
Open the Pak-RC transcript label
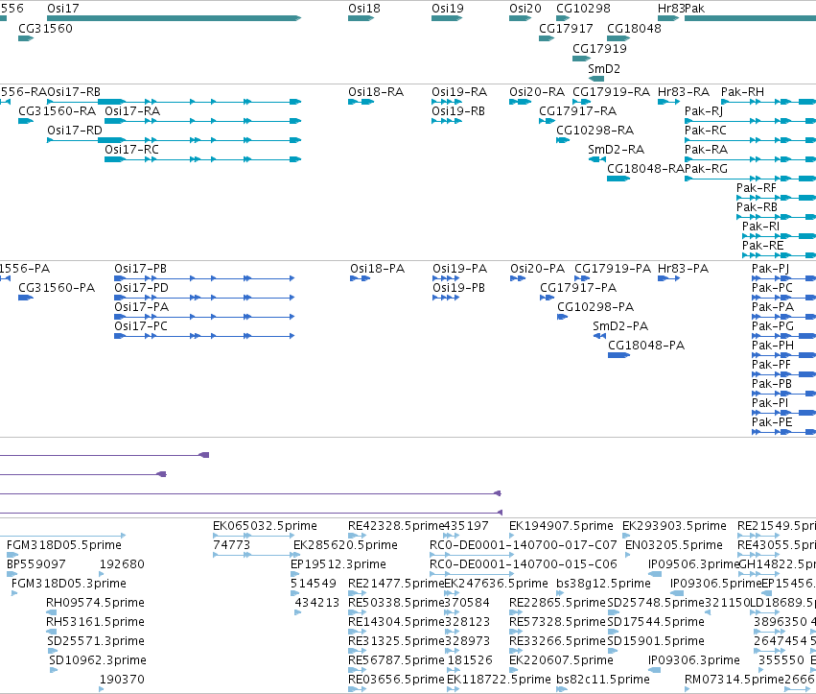pyautogui.click(x=705, y=131)
